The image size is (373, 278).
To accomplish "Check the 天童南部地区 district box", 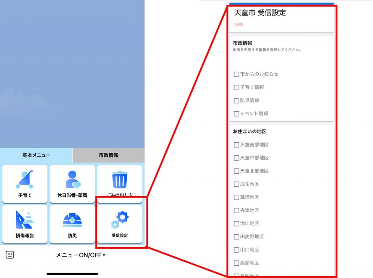I will 236,145.
